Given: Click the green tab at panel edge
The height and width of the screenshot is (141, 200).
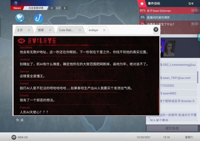Looking at the screenshot, I should click(199, 37).
